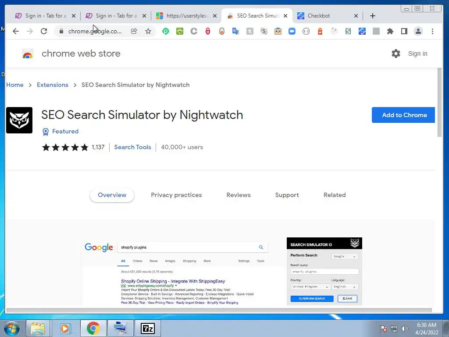449x337 pixels.
Task: Click the Search Simulator panel screenshot
Action: click(324, 271)
